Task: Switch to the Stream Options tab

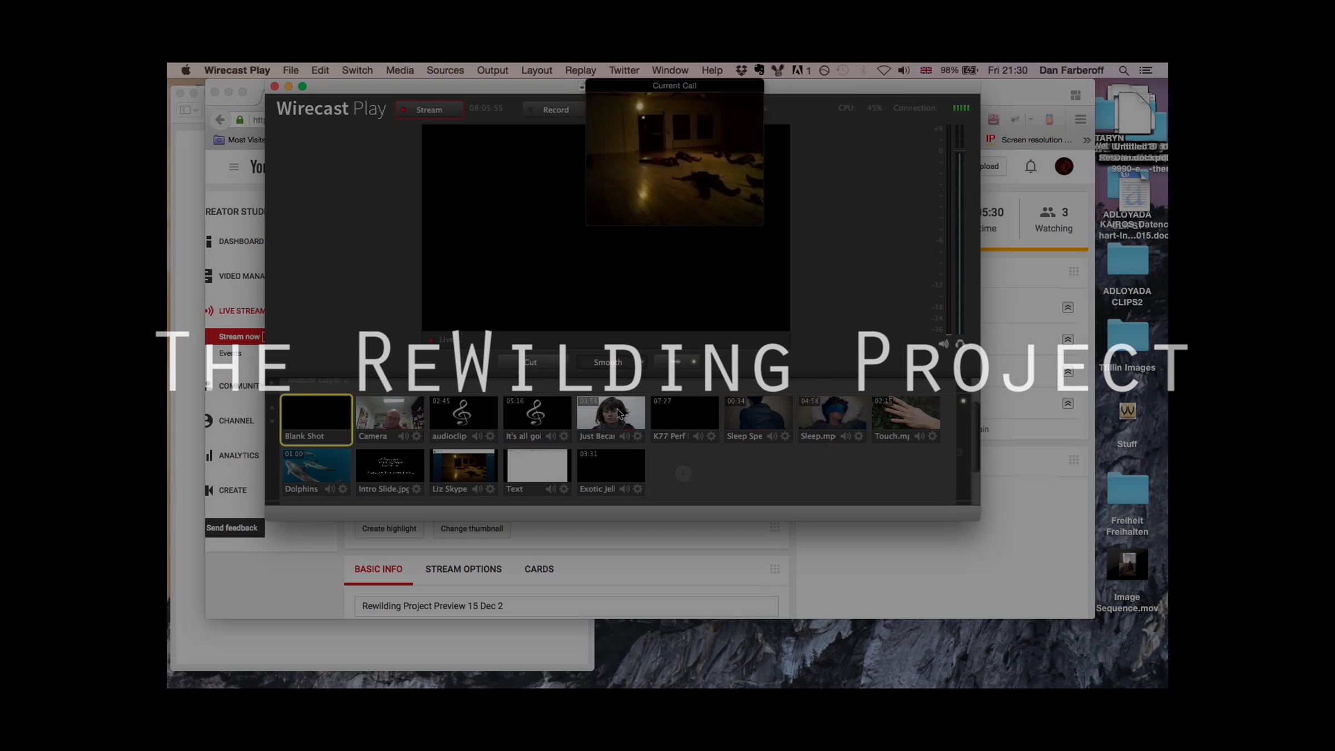Action: (x=463, y=569)
